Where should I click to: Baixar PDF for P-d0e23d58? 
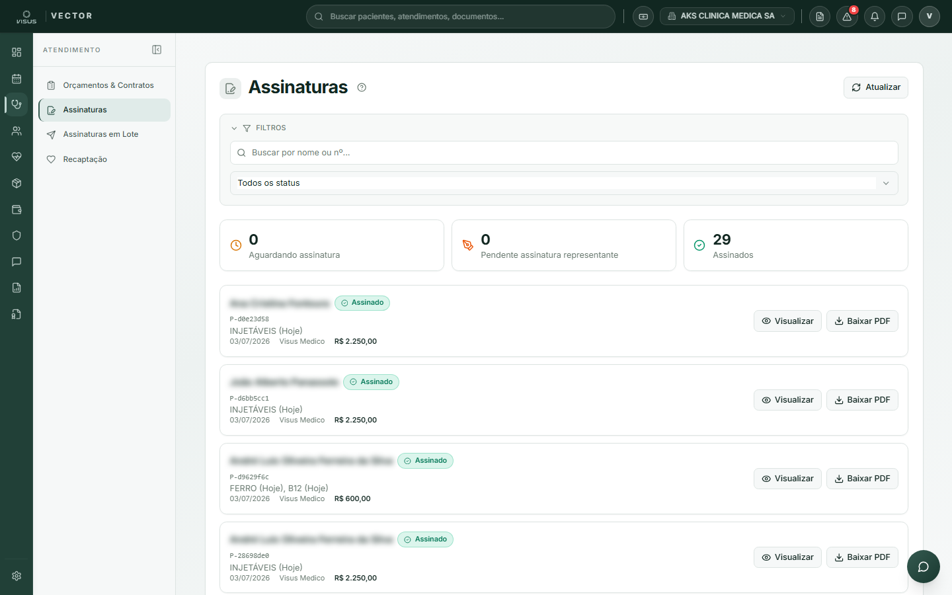(x=862, y=321)
